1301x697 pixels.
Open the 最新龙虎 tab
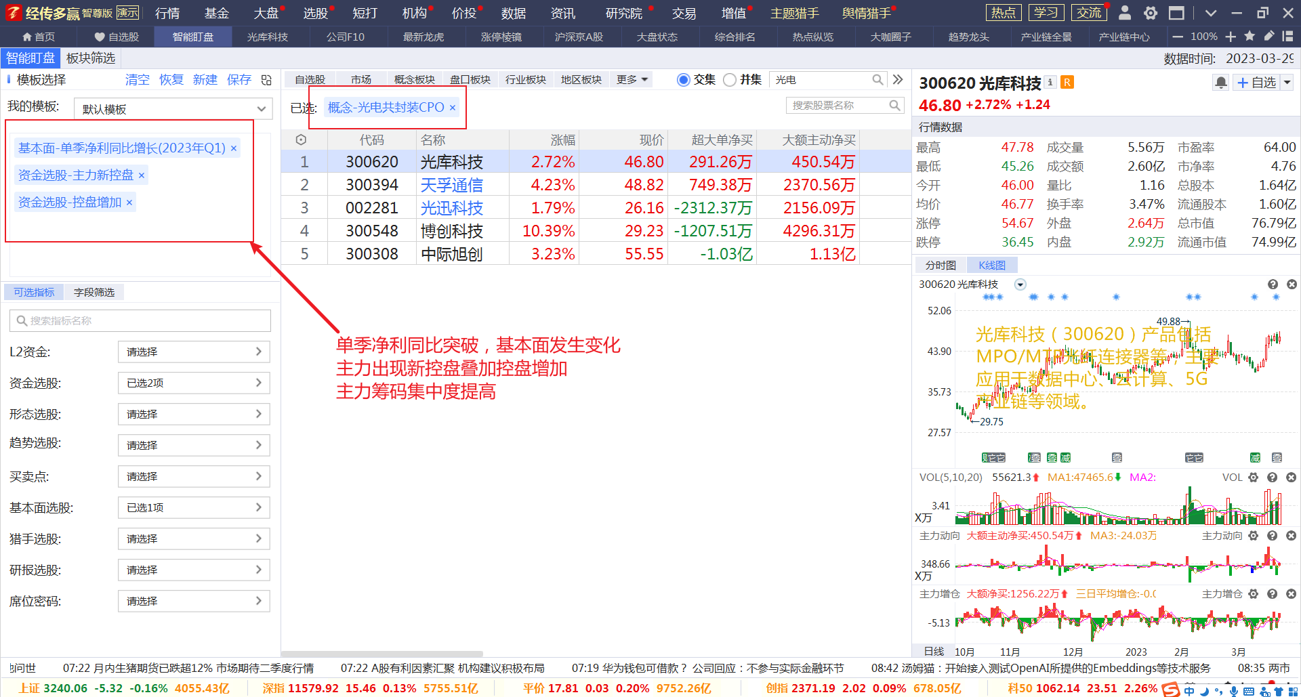point(424,37)
